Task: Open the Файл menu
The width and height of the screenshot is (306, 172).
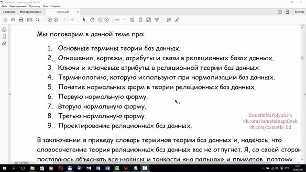Action: [4, 6]
